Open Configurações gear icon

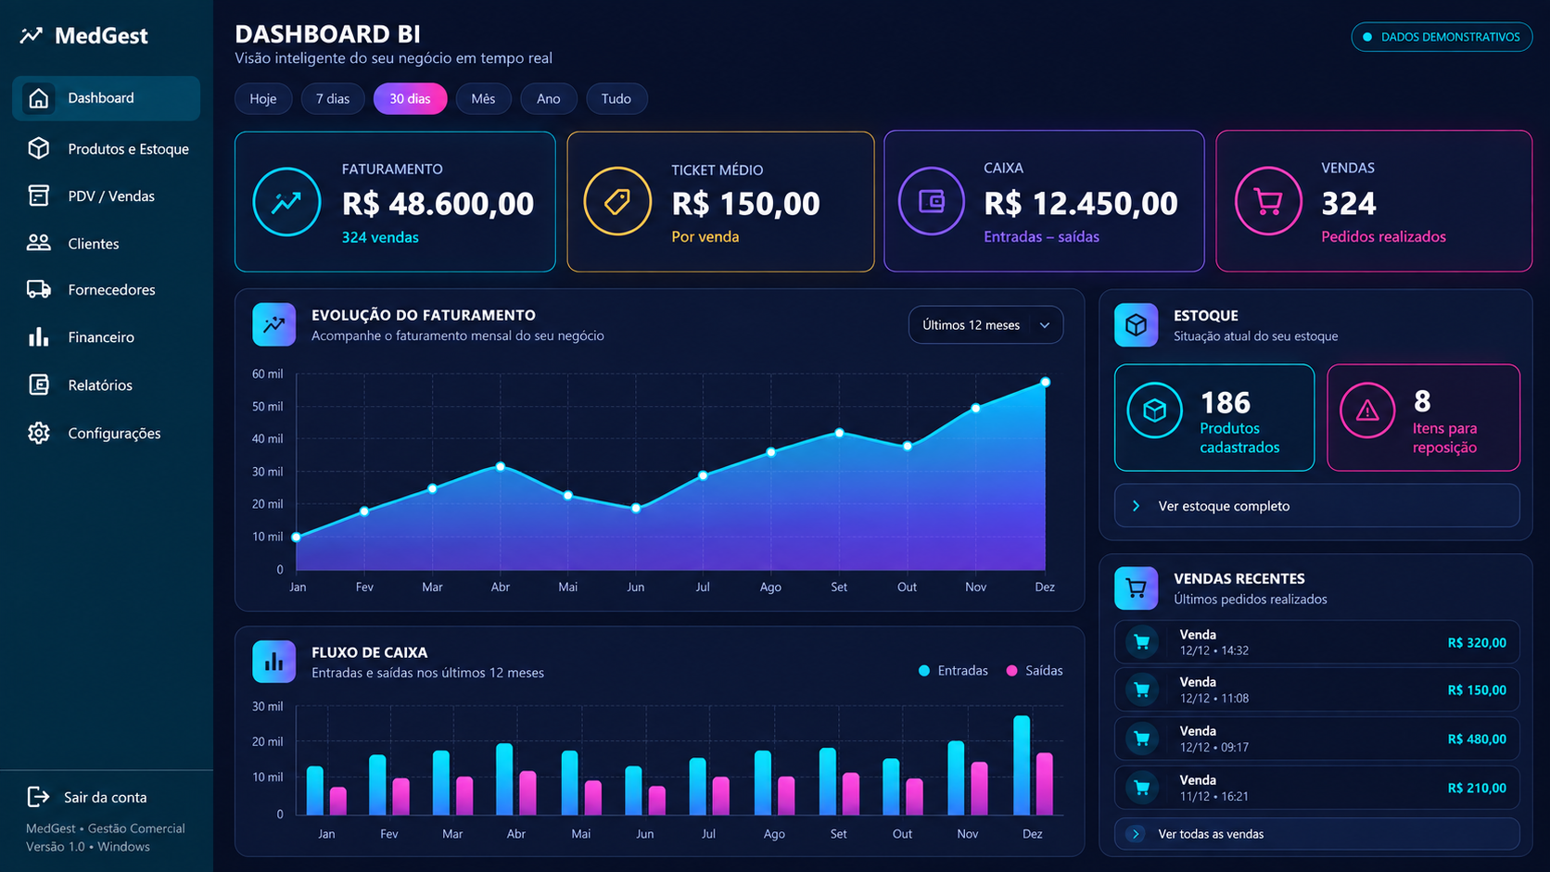(38, 433)
